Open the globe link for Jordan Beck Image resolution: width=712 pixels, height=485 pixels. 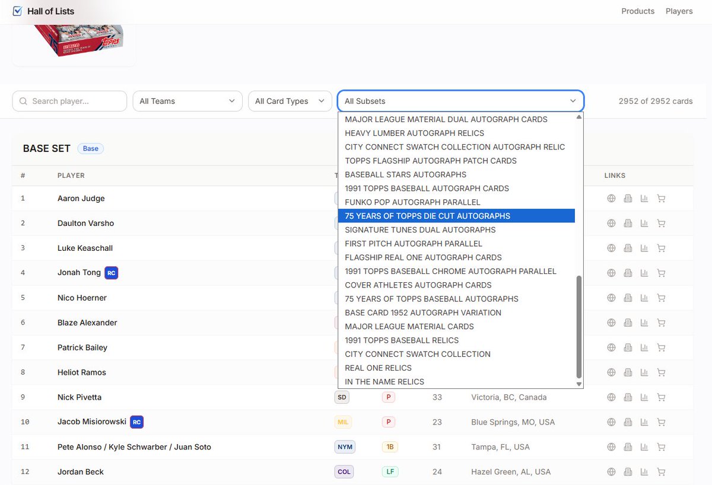pos(611,473)
